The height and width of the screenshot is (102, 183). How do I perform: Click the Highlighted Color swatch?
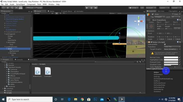[171, 60]
